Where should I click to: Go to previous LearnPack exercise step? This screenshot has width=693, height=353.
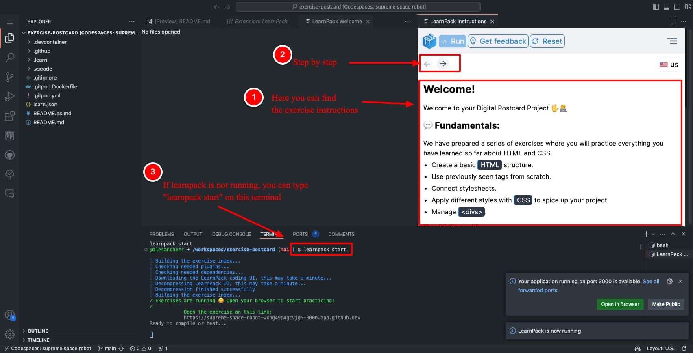click(x=427, y=64)
